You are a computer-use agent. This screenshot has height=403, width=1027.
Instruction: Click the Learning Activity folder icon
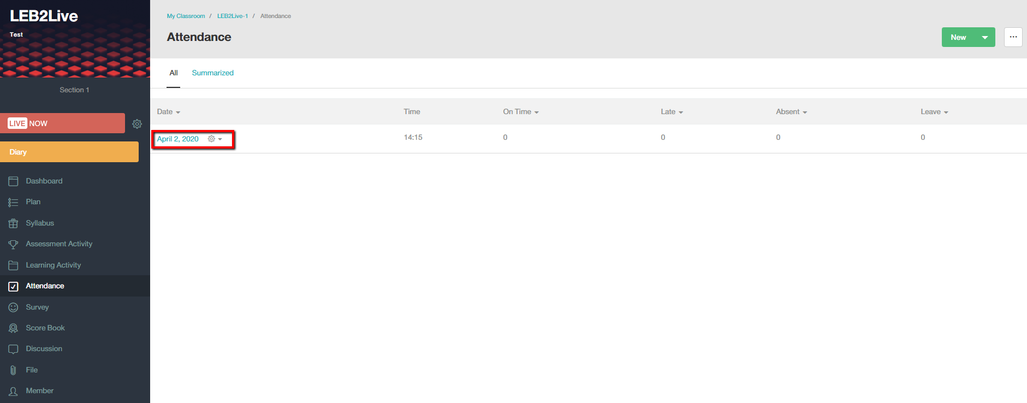coord(13,265)
